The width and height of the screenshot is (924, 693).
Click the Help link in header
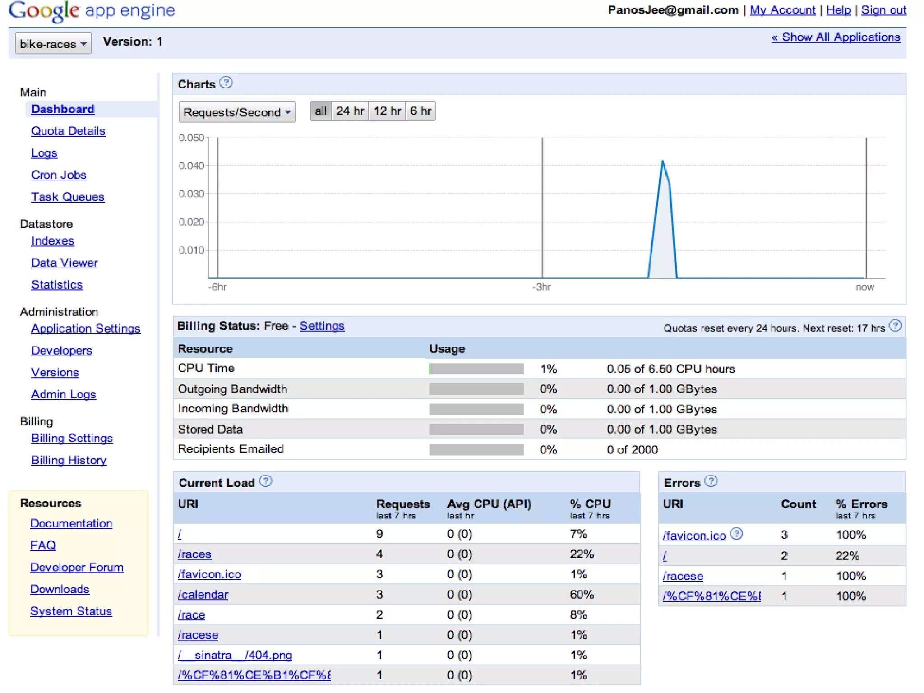pos(838,10)
